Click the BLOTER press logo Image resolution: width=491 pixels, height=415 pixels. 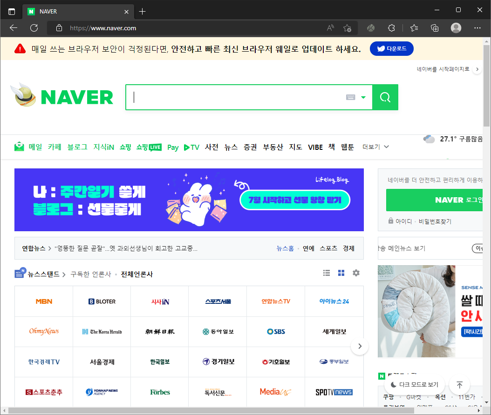pos(102,301)
